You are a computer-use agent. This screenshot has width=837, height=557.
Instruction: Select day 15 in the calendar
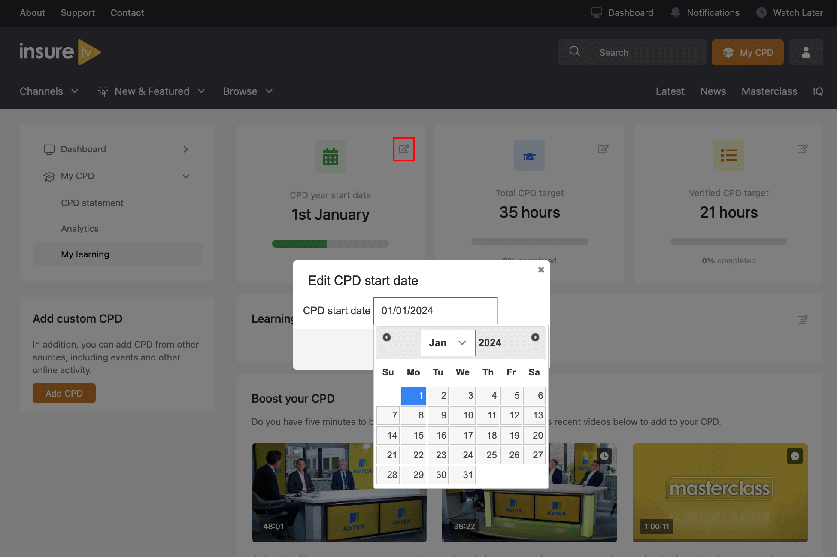[x=414, y=435]
